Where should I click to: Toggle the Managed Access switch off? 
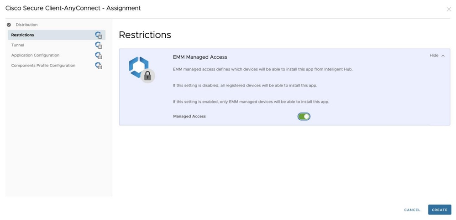(304, 117)
